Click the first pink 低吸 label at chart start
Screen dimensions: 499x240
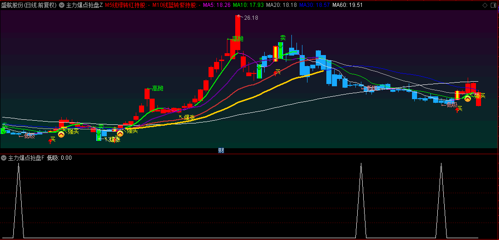tap(29, 136)
